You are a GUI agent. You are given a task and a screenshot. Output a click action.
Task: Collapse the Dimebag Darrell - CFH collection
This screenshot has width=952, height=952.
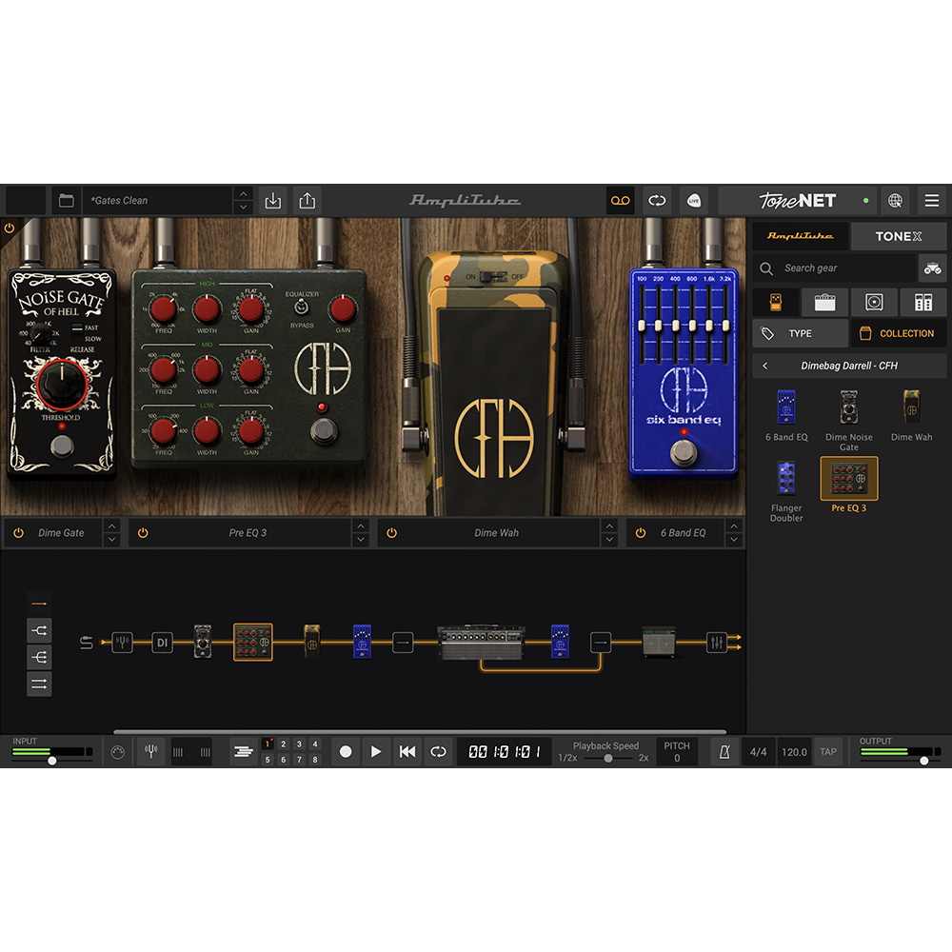[x=765, y=365]
